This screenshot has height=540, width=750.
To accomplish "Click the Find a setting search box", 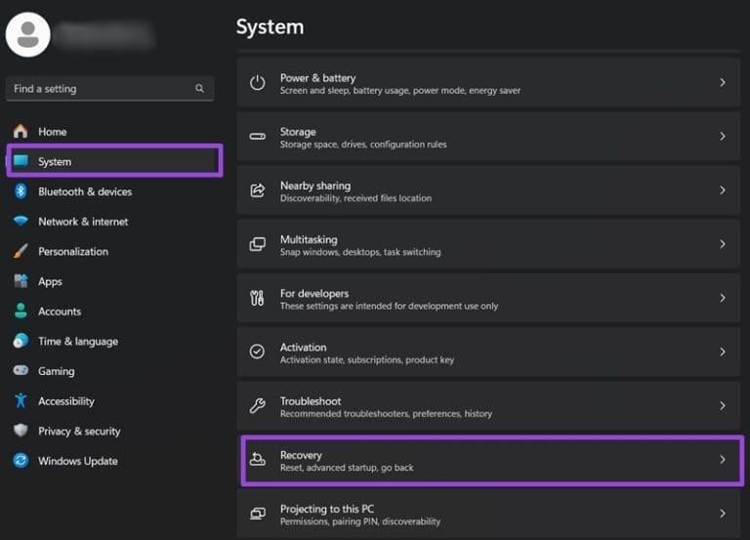I will (109, 89).
